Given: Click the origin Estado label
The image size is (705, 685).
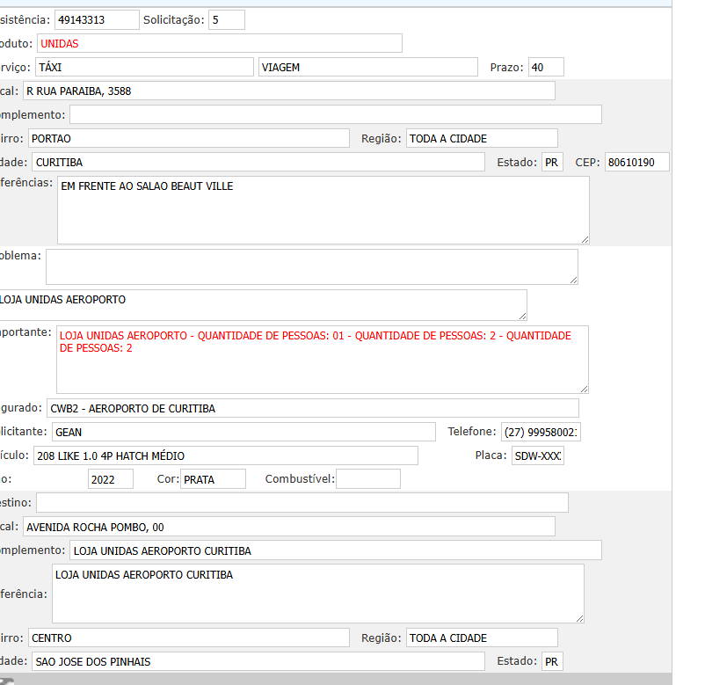Looking at the screenshot, I should click(517, 163).
